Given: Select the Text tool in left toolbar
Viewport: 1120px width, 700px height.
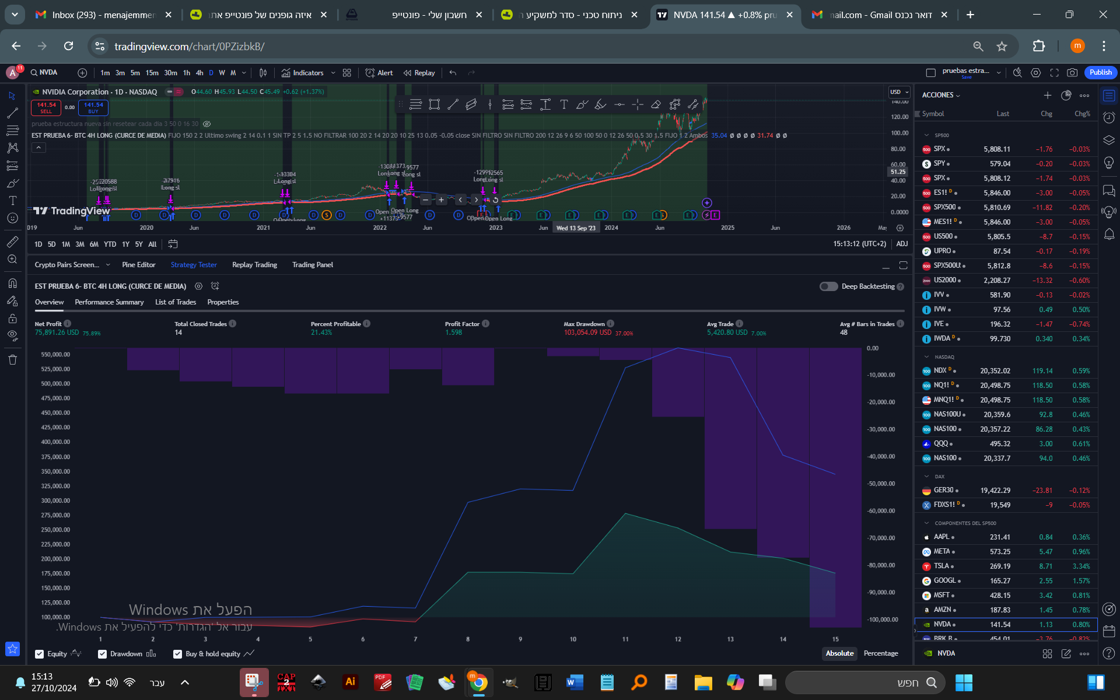Looking at the screenshot, I should (12, 201).
